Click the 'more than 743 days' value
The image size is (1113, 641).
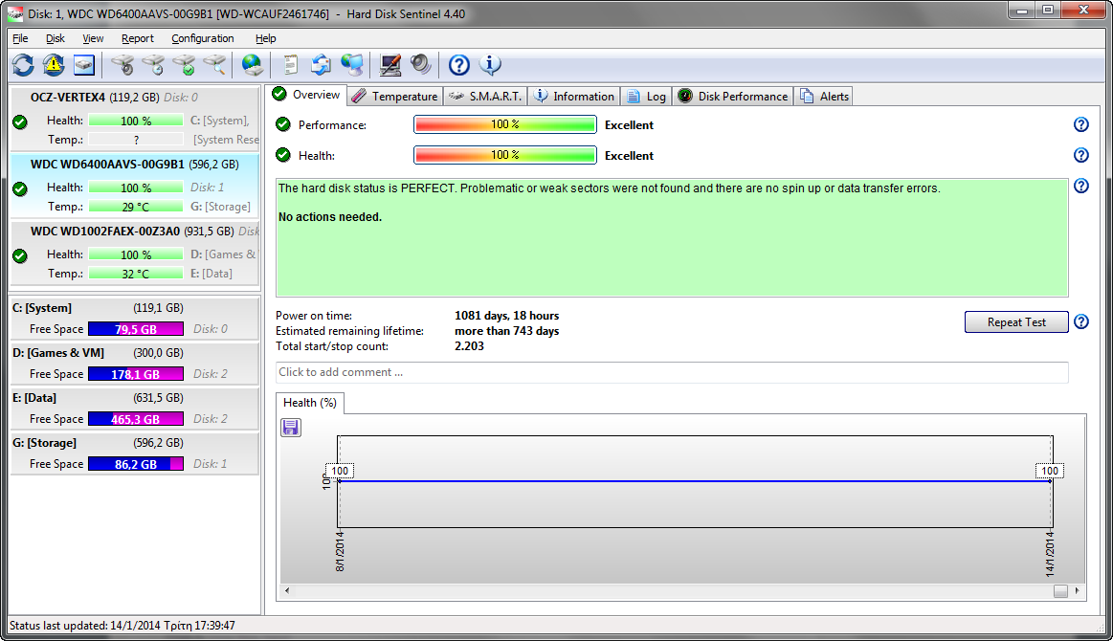coord(507,331)
